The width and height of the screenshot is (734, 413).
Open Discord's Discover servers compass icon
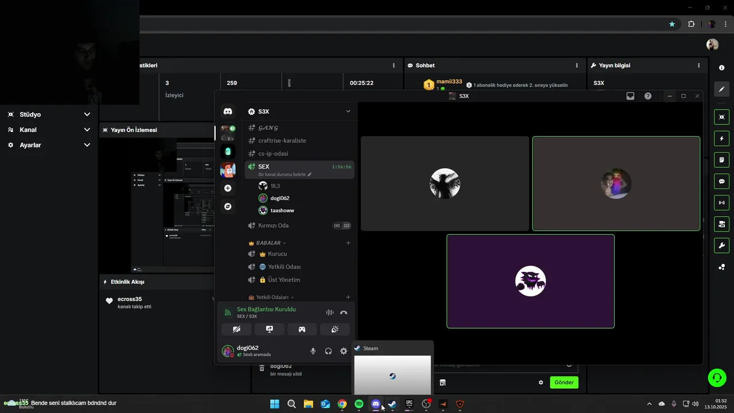click(228, 206)
